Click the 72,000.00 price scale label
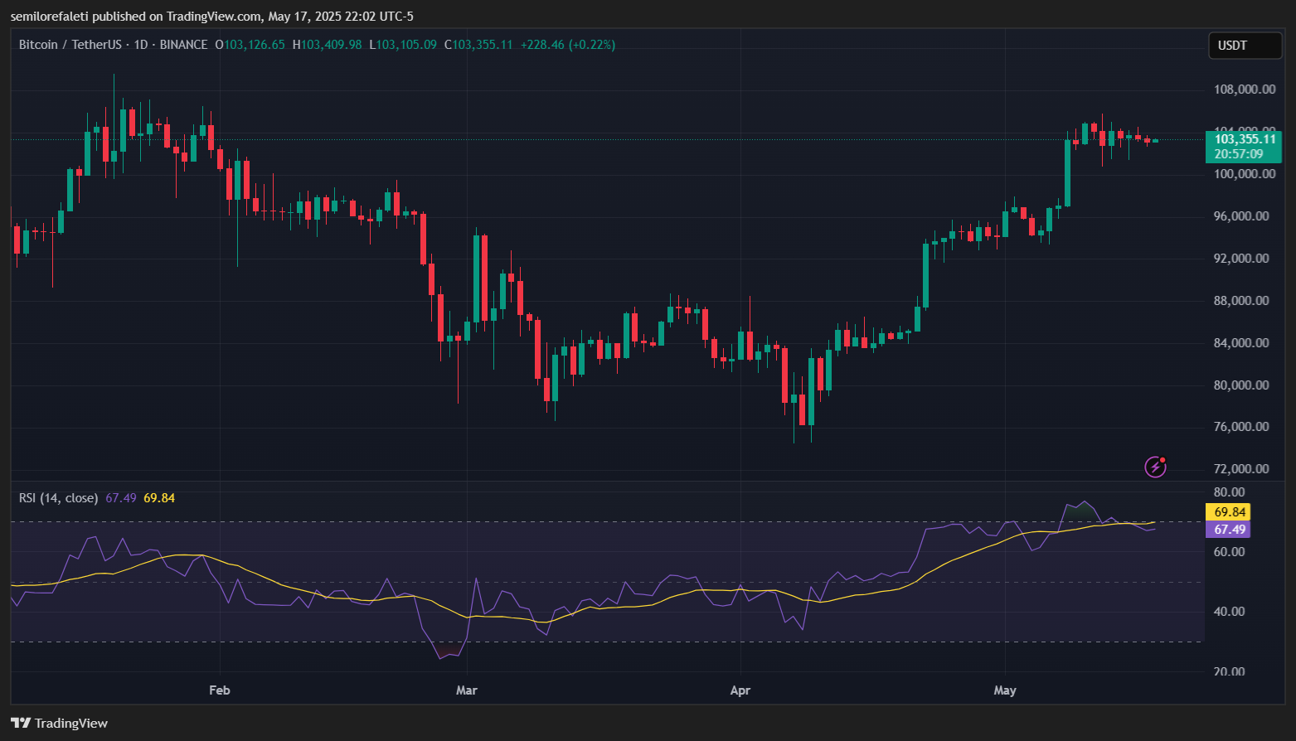Screen dimensions: 1296x741 pos(1240,469)
